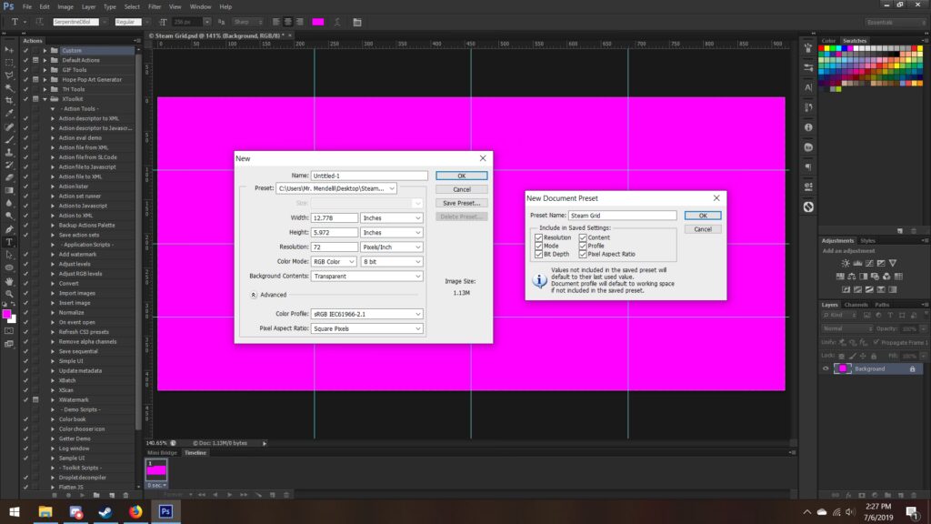Screen dimensions: 931x524
Task: Click the Preset Name text field
Action: pos(622,216)
